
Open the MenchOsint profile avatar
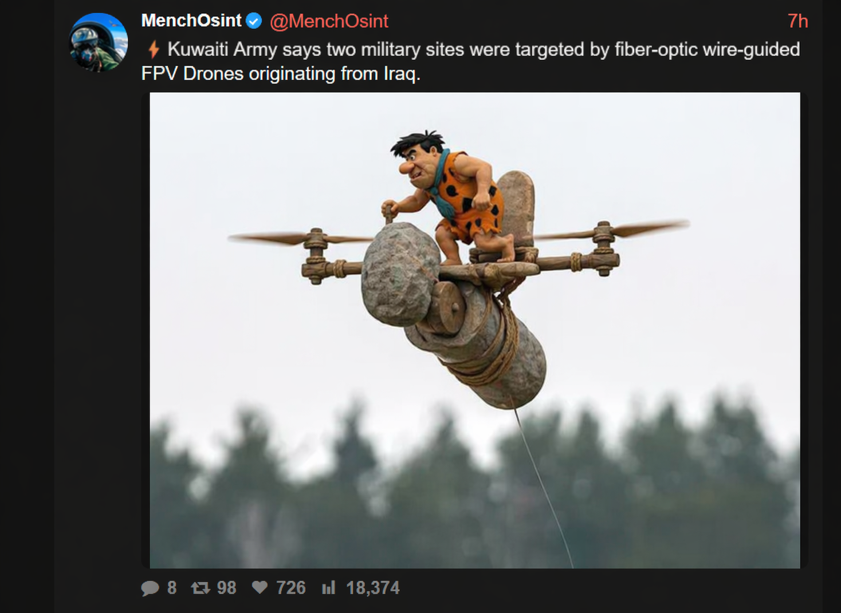click(x=99, y=42)
